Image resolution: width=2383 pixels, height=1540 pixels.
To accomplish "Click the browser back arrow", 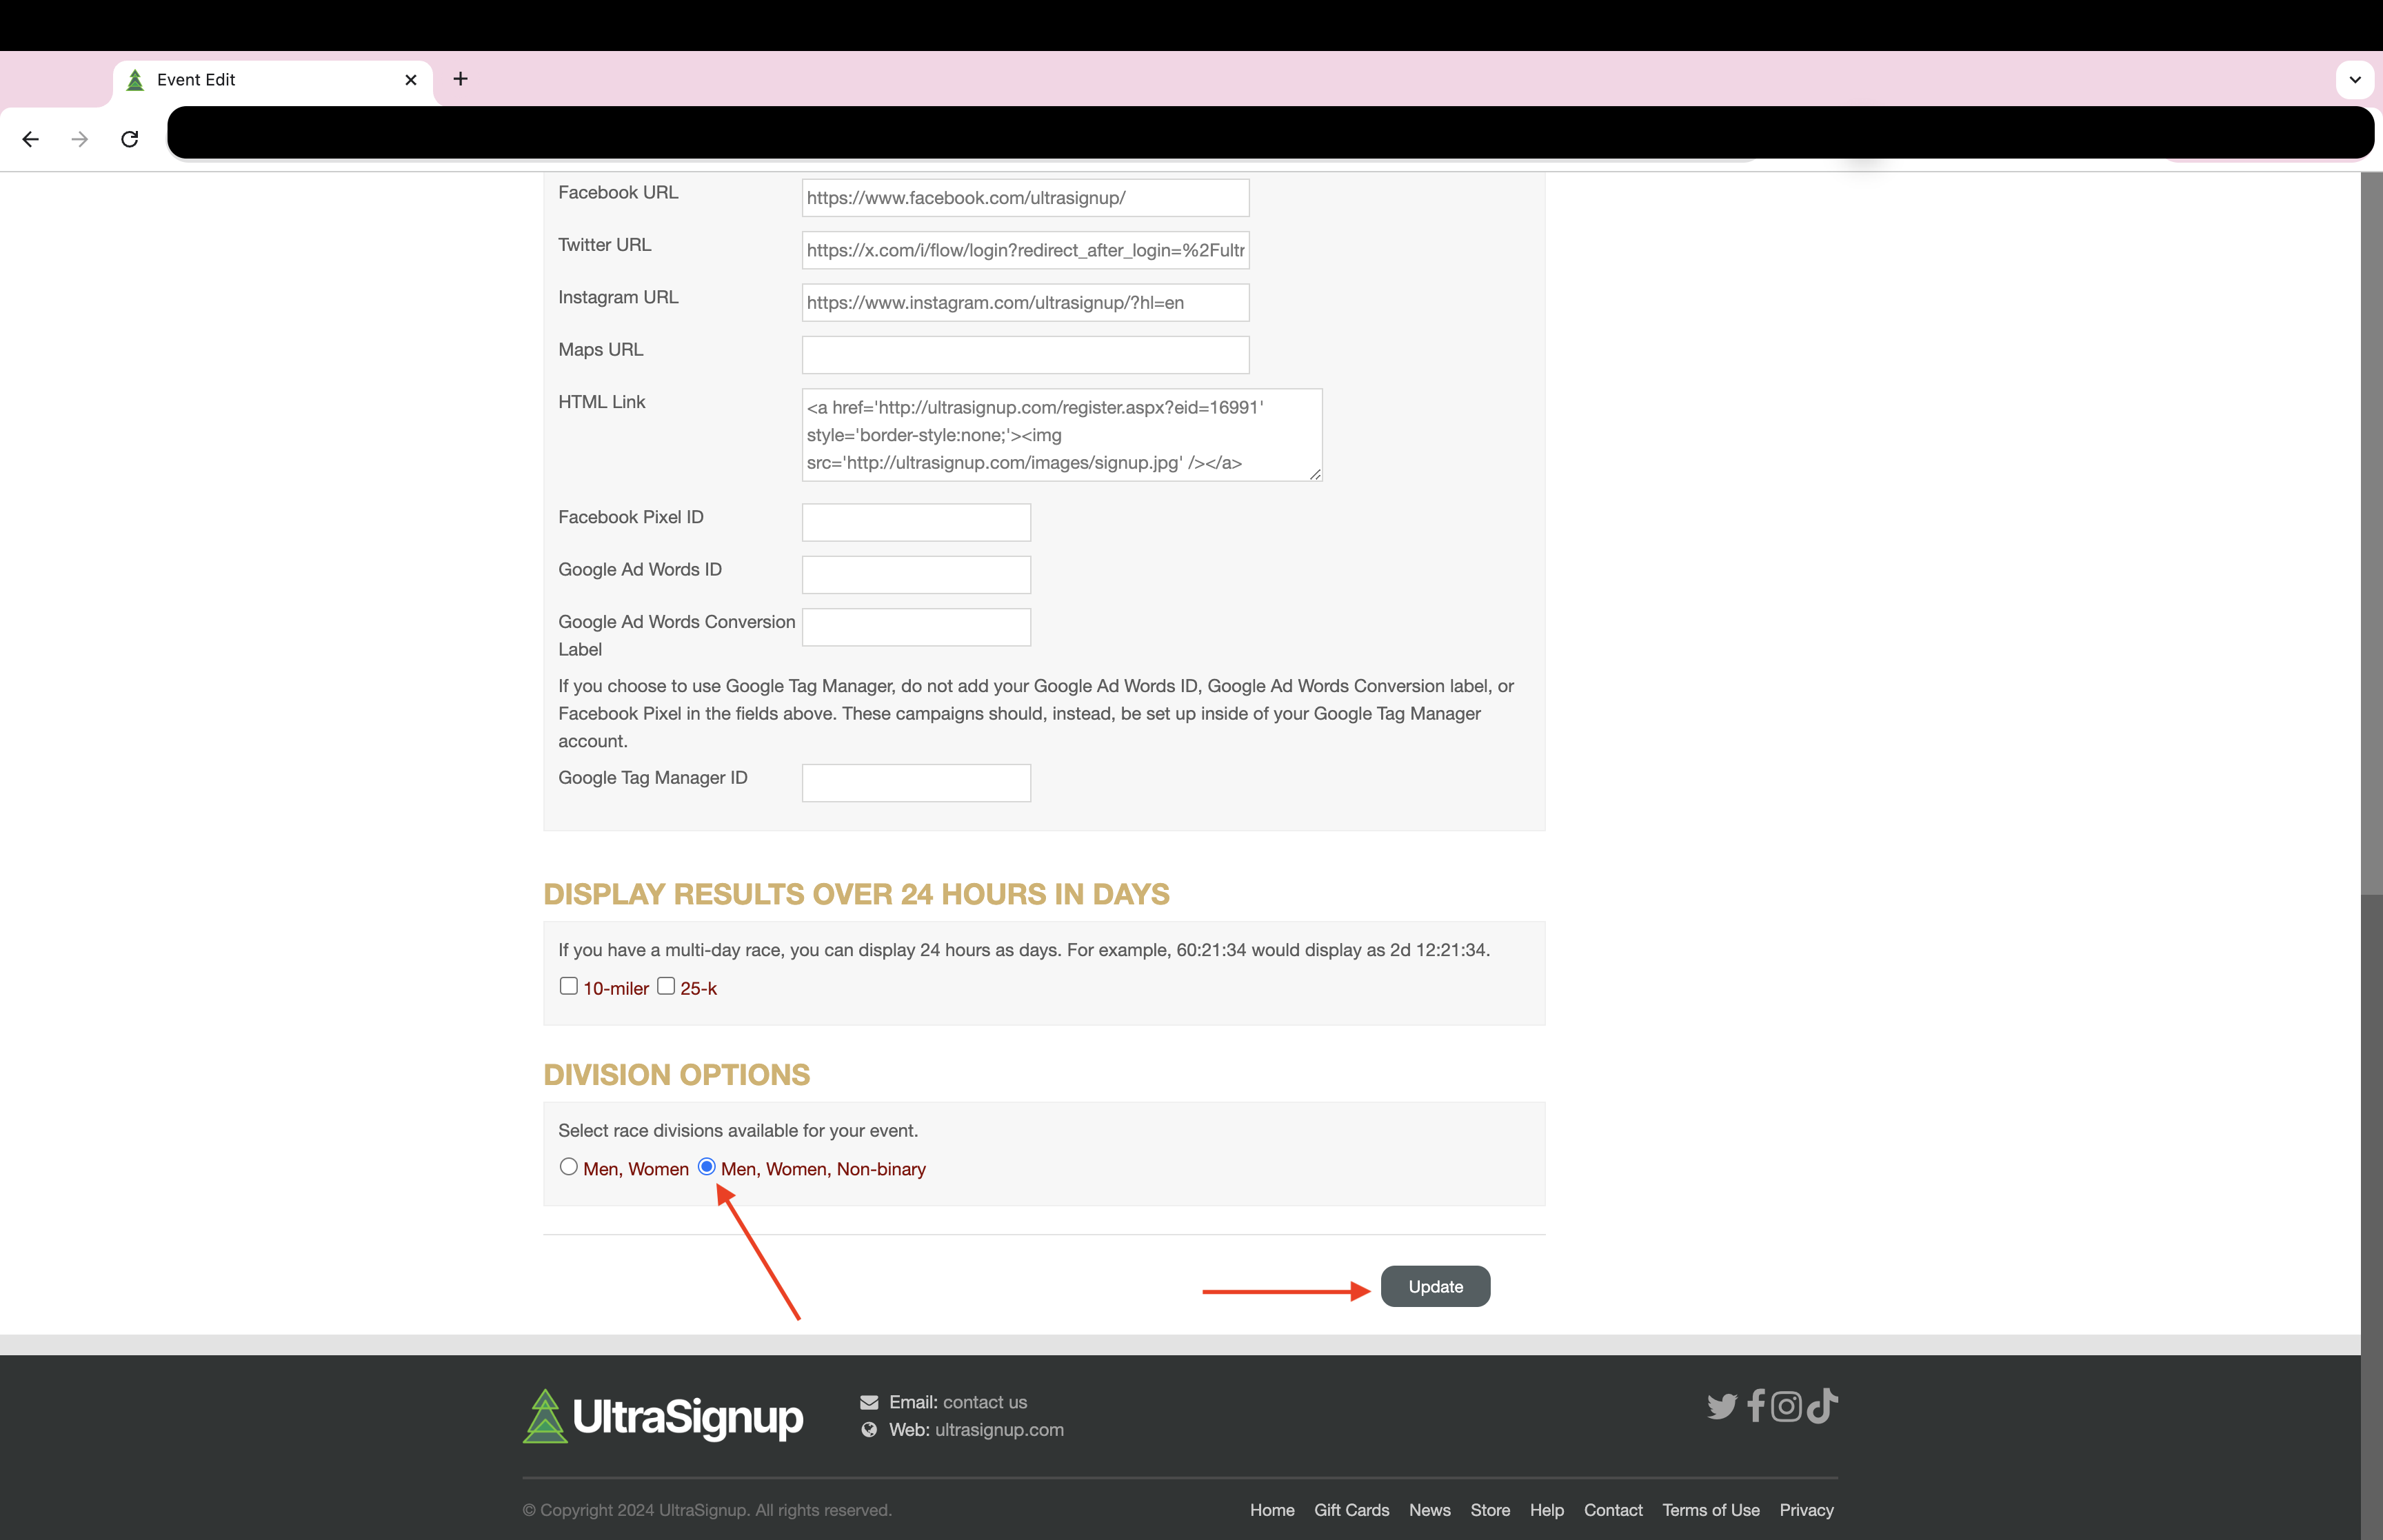I will pyautogui.click(x=31, y=139).
